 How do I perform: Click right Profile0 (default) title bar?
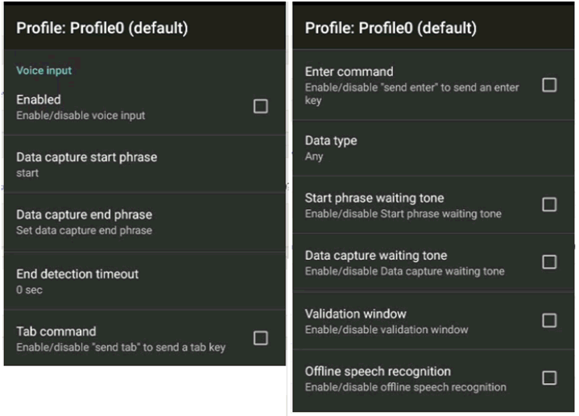click(x=433, y=27)
